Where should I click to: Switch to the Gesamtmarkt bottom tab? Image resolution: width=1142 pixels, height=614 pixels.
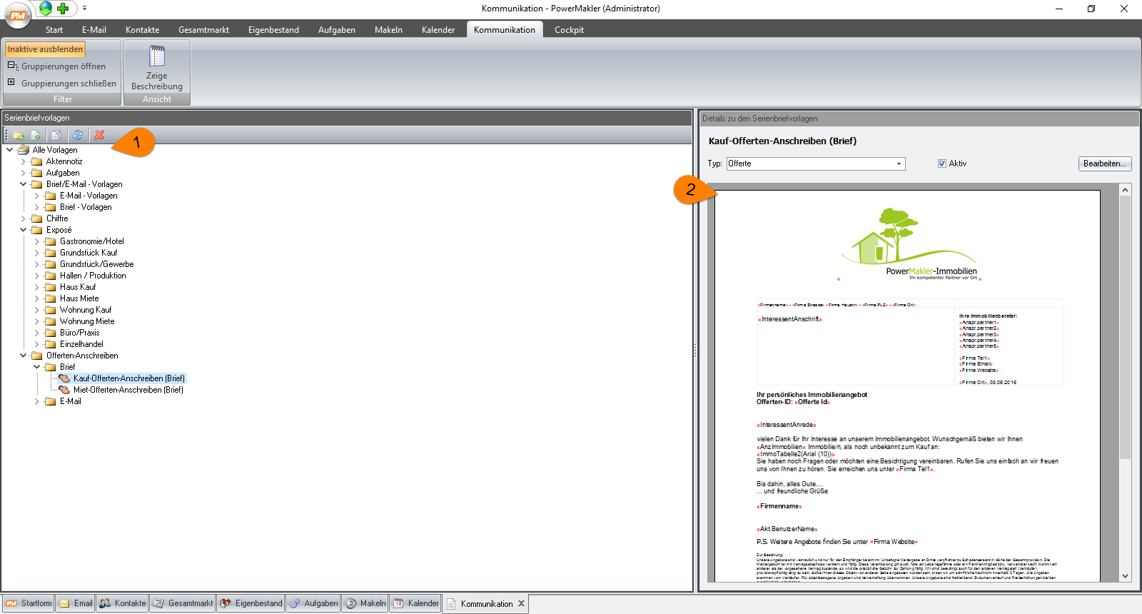(183, 603)
